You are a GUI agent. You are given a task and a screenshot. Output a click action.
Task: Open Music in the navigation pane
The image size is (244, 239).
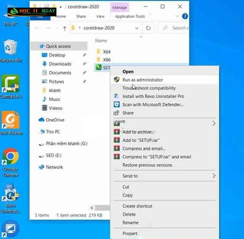click(55, 99)
